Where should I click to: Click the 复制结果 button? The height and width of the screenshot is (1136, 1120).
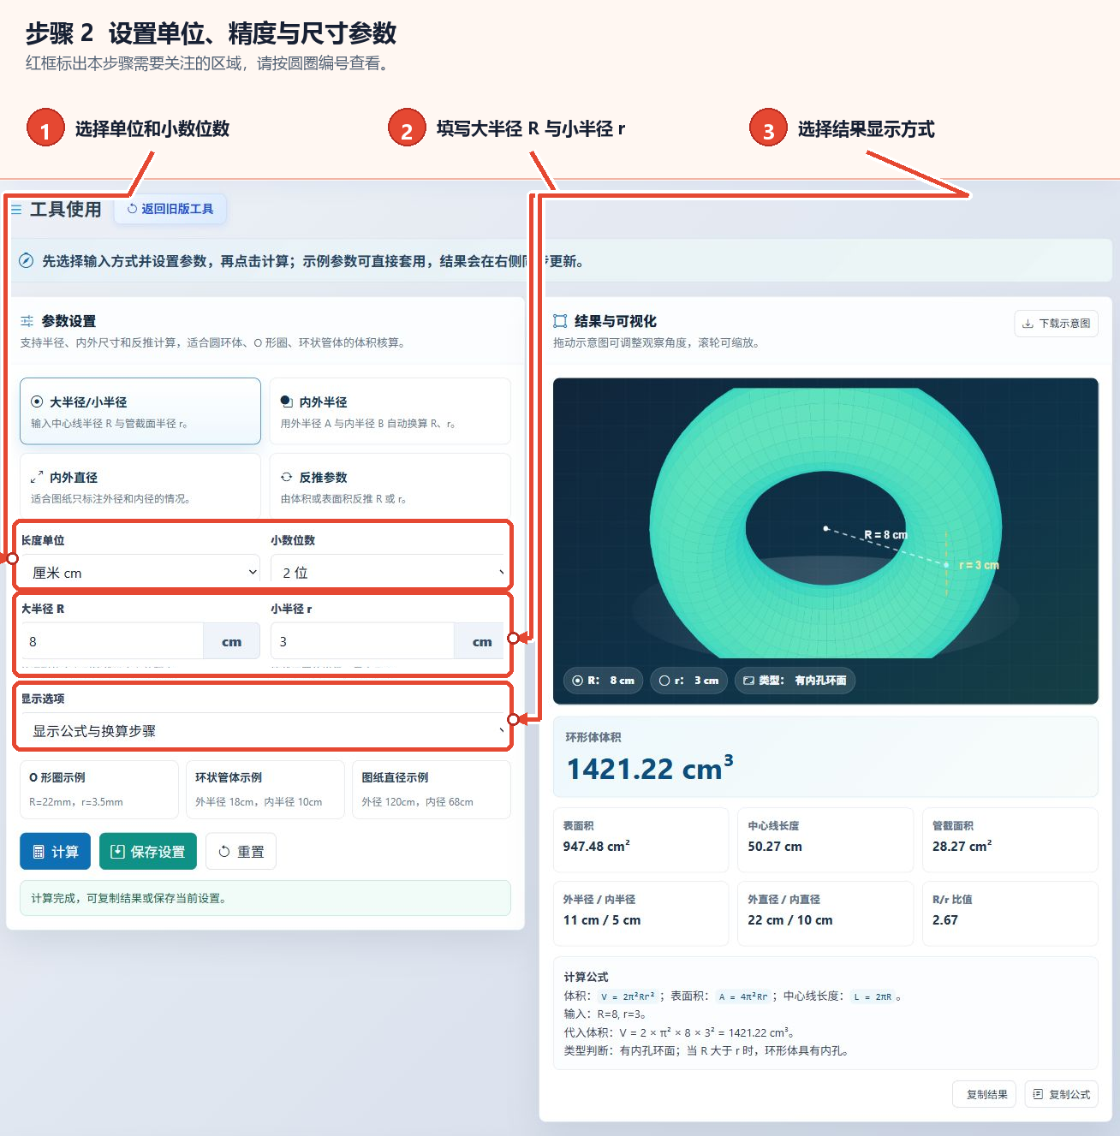click(x=984, y=1094)
